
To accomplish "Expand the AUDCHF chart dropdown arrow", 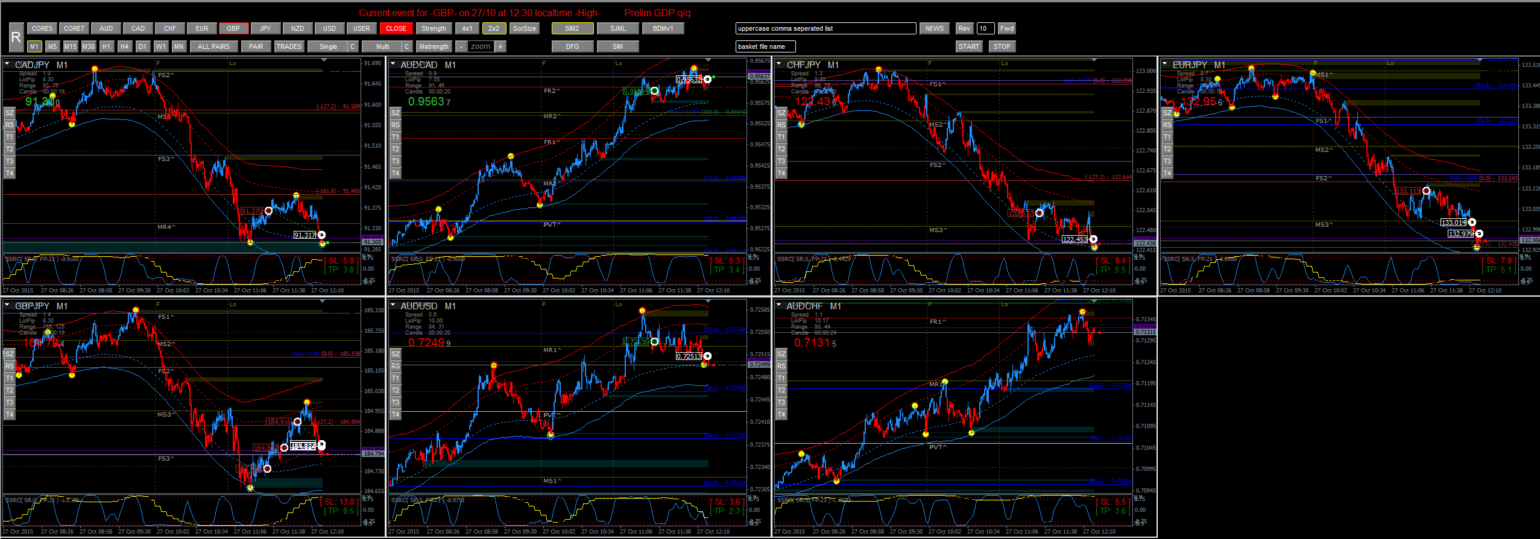I will pyautogui.click(x=779, y=305).
